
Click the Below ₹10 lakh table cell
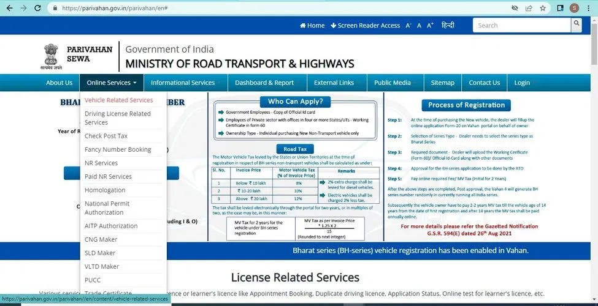pyautogui.click(x=251, y=183)
